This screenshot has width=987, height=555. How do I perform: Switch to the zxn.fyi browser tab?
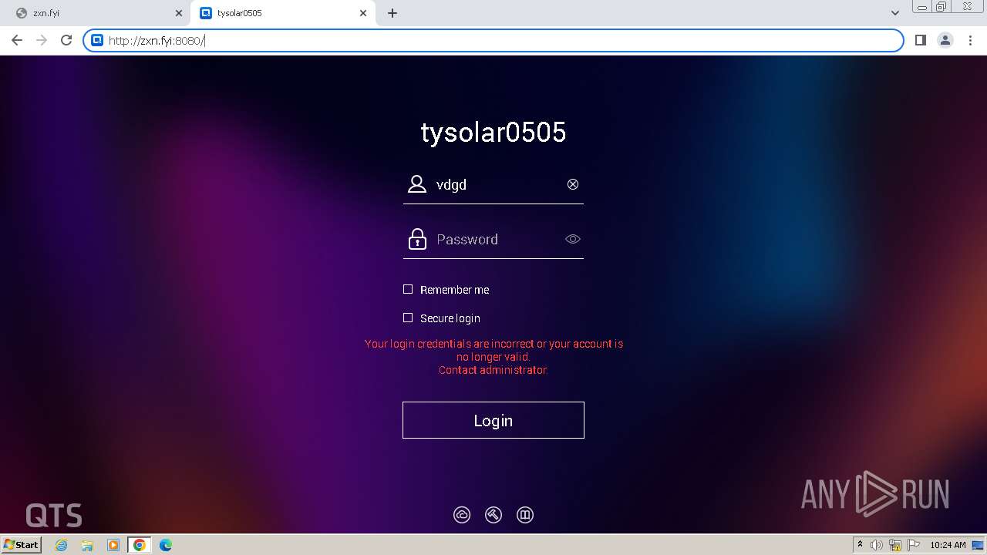click(x=96, y=13)
